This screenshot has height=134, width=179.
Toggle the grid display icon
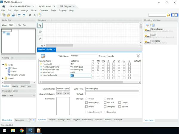click(30, 15)
